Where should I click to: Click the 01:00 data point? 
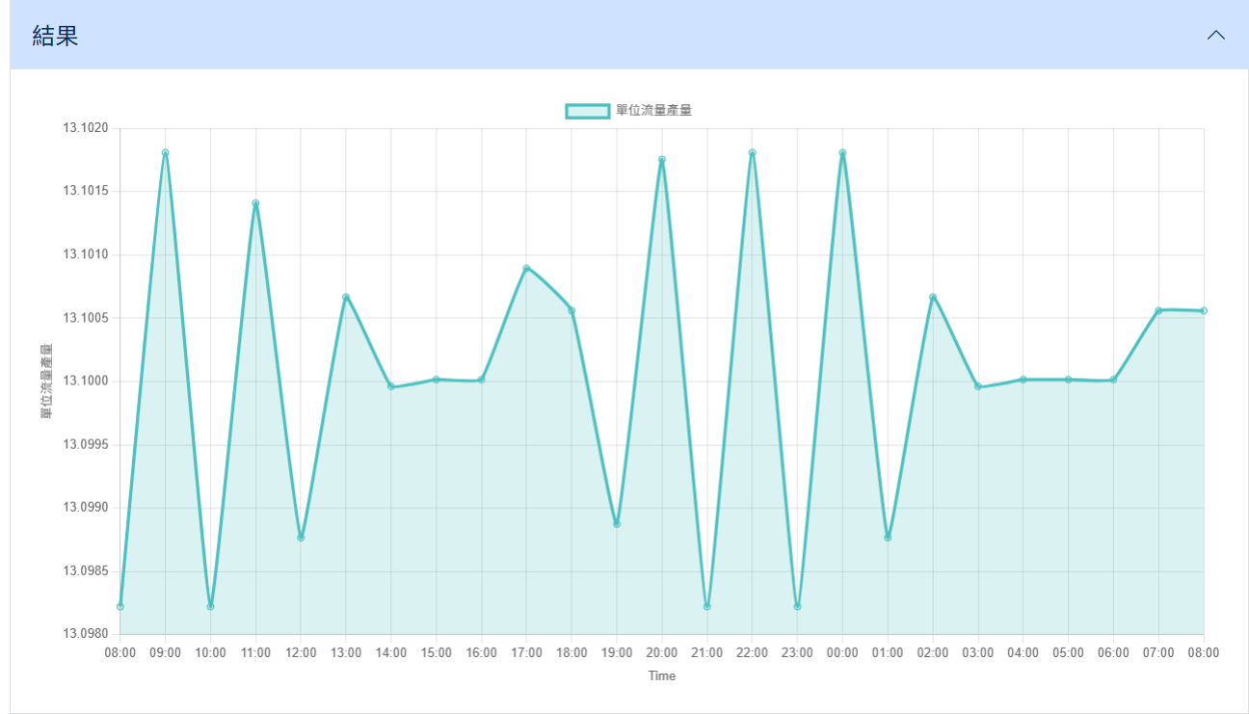888,538
